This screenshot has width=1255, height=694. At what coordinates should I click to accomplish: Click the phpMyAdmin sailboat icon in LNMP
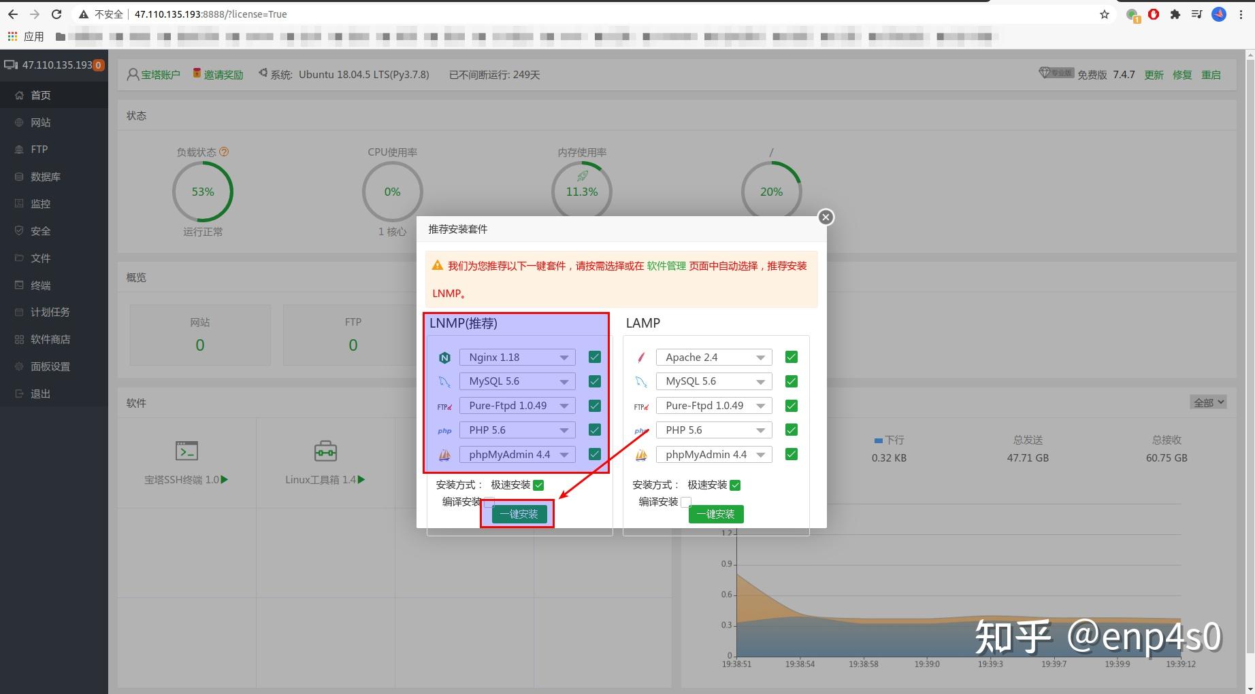[x=444, y=455]
